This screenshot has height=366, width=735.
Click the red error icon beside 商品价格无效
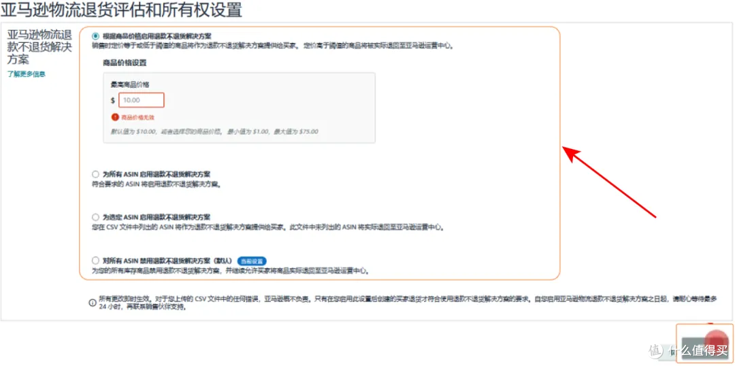tap(115, 117)
